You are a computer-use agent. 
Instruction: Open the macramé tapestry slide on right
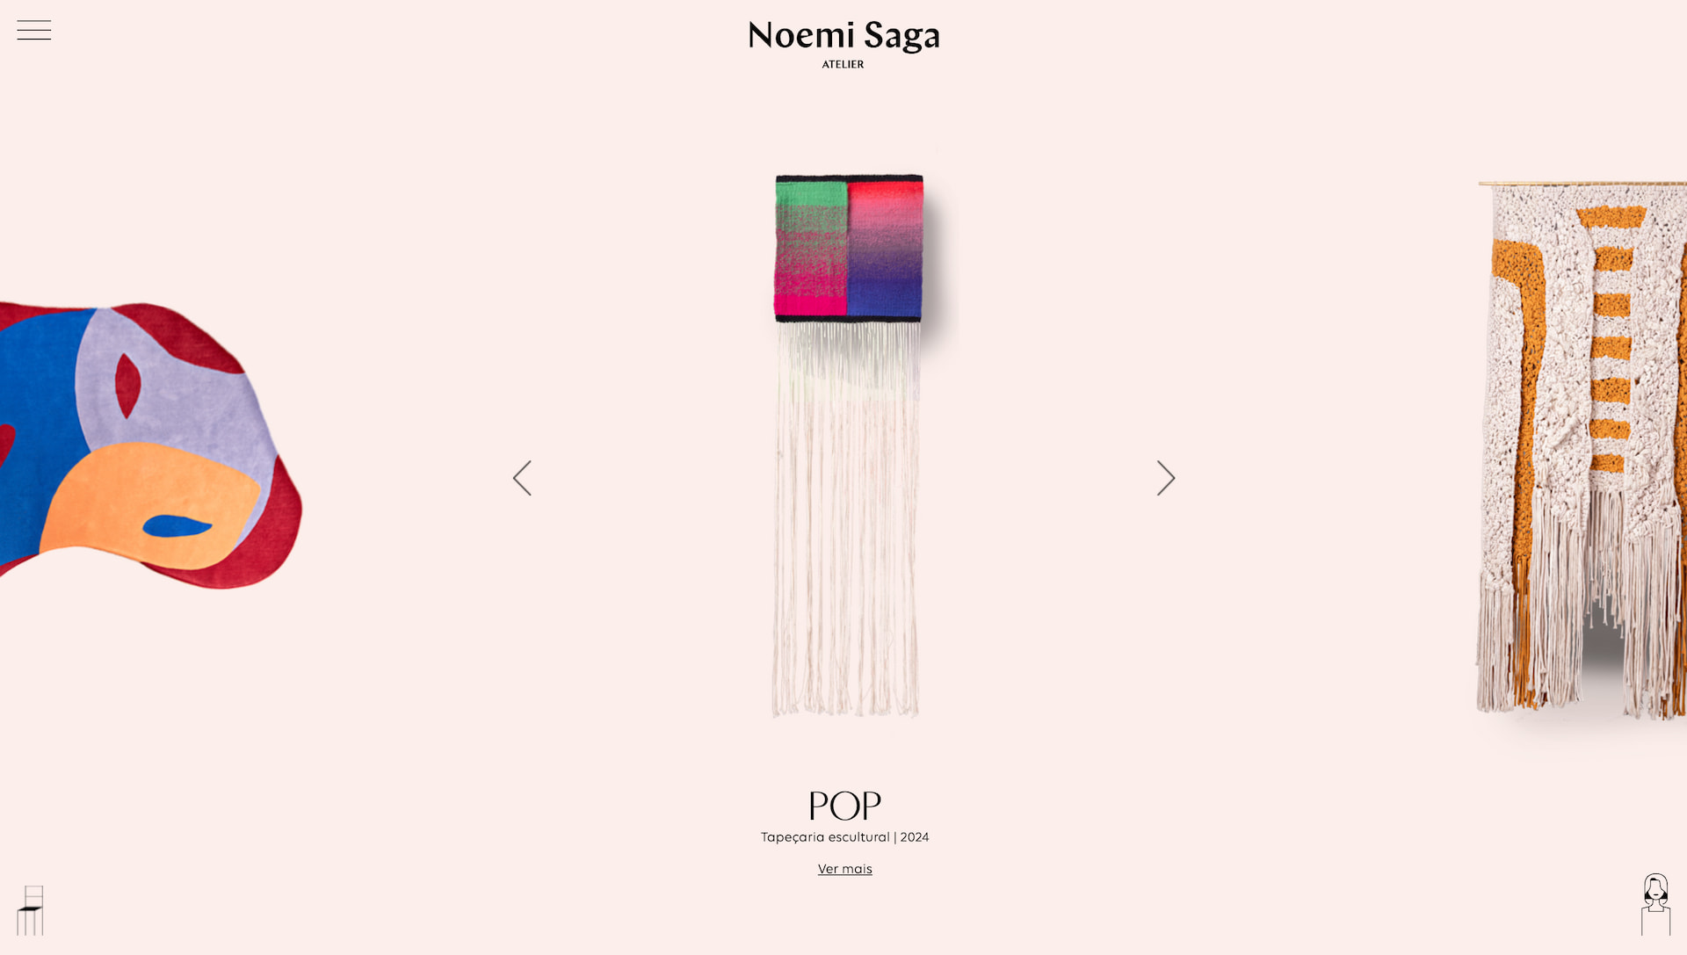(x=1581, y=451)
